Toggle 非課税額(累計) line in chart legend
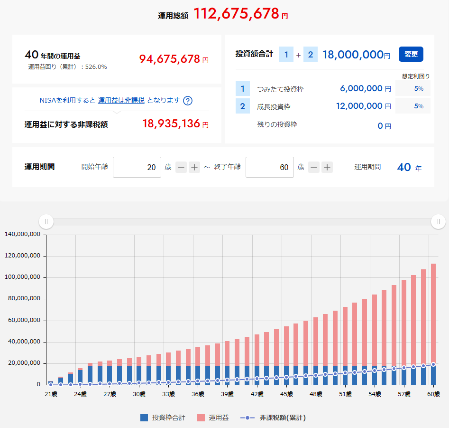Screen dimensions: 449x428 point(273,418)
